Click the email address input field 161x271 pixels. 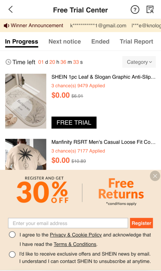point(68,223)
